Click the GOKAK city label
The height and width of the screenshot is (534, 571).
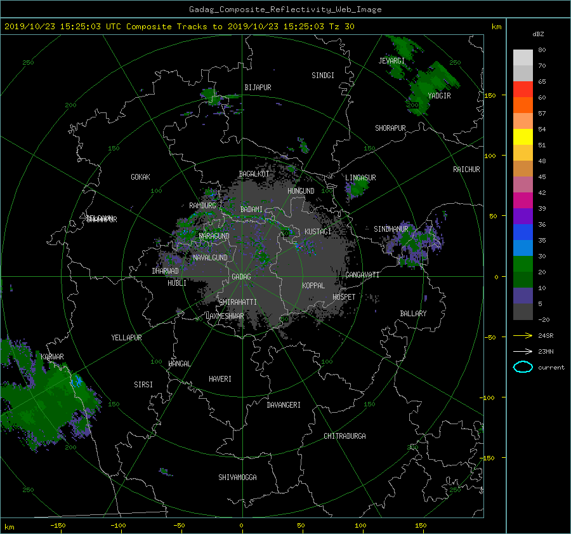click(140, 177)
